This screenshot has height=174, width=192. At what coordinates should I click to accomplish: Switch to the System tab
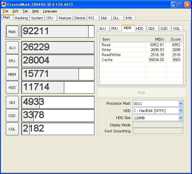37,18
